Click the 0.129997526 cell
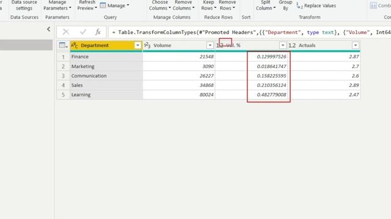Viewport: 391px width, 219px height. coord(251,57)
